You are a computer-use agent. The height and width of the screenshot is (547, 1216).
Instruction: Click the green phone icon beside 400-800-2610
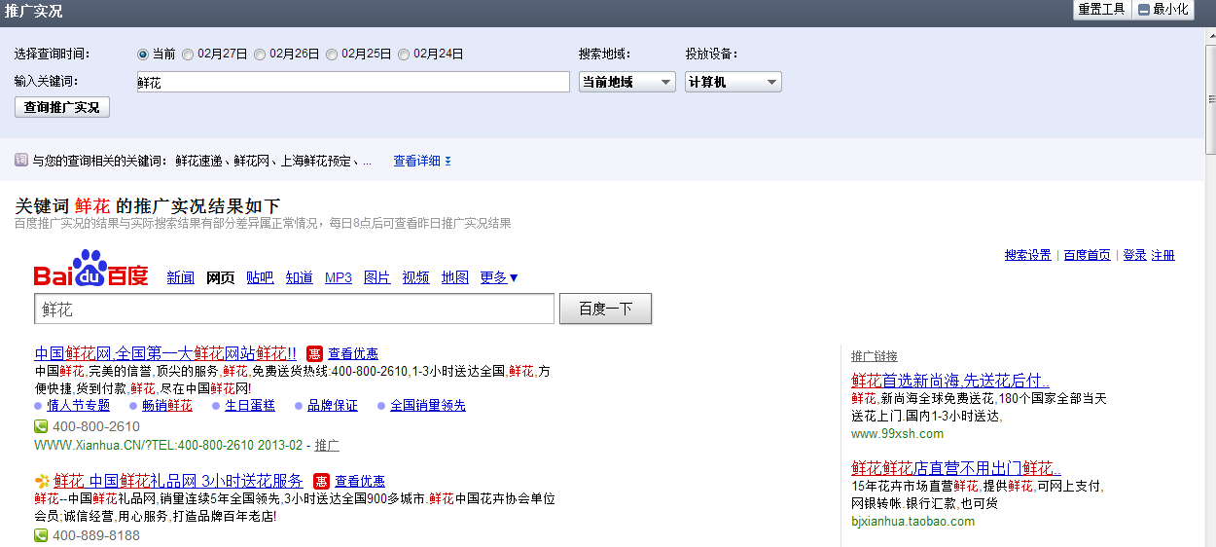click(x=41, y=426)
